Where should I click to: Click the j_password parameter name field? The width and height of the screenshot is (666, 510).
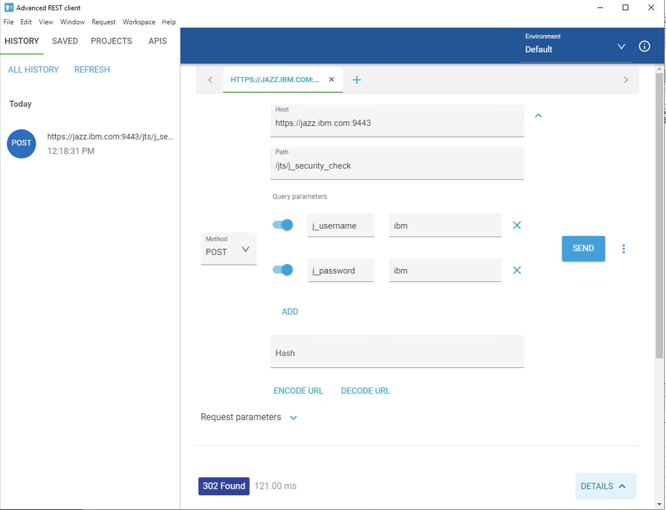[x=340, y=270]
